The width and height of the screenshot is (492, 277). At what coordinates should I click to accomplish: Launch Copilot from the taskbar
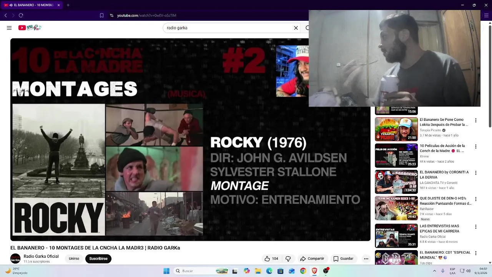[x=246, y=271]
